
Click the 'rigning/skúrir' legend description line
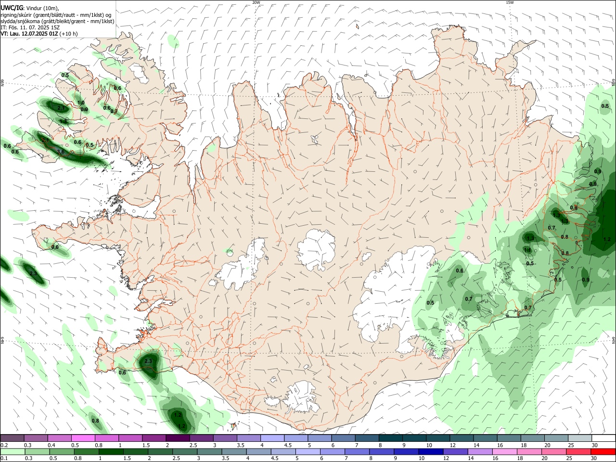point(55,15)
